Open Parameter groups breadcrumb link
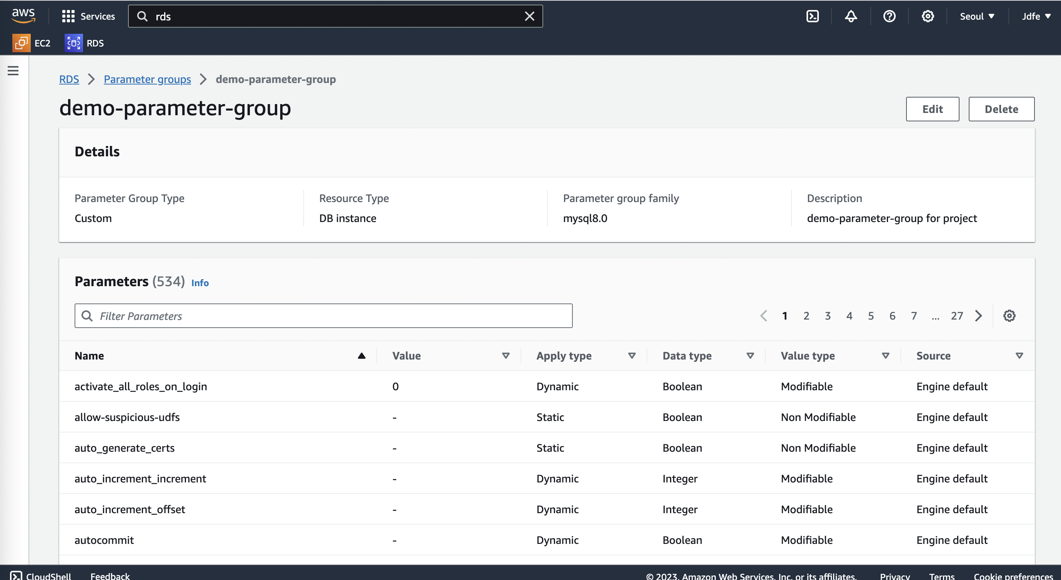The image size is (1061, 580). tap(147, 79)
